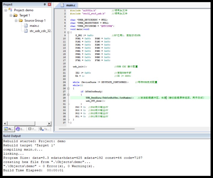Click the editor's horizontal scrollbar

pyautogui.click(x=97, y=129)
